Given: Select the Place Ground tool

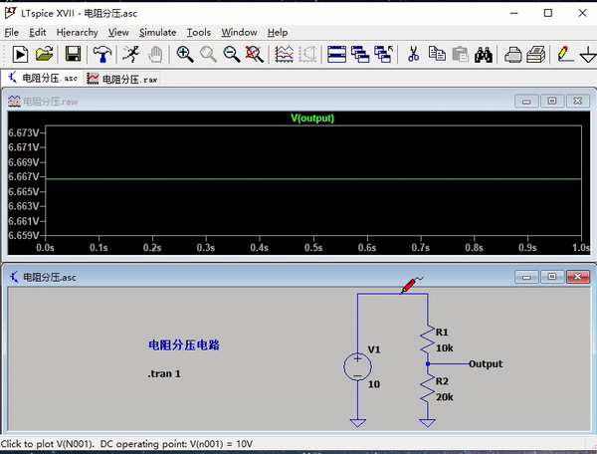Looking at the screenshot, I should pyautogui.click(x=588, y=55).
